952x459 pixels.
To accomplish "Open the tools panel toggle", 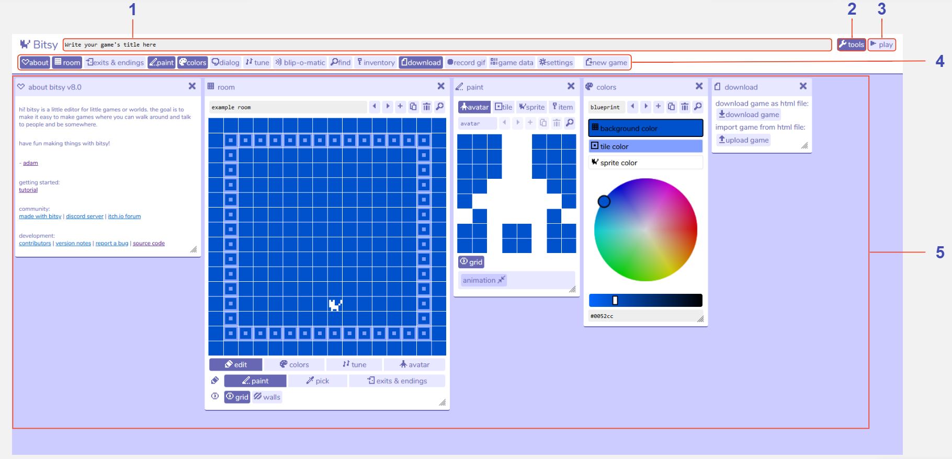I will (x=851, y=44).
